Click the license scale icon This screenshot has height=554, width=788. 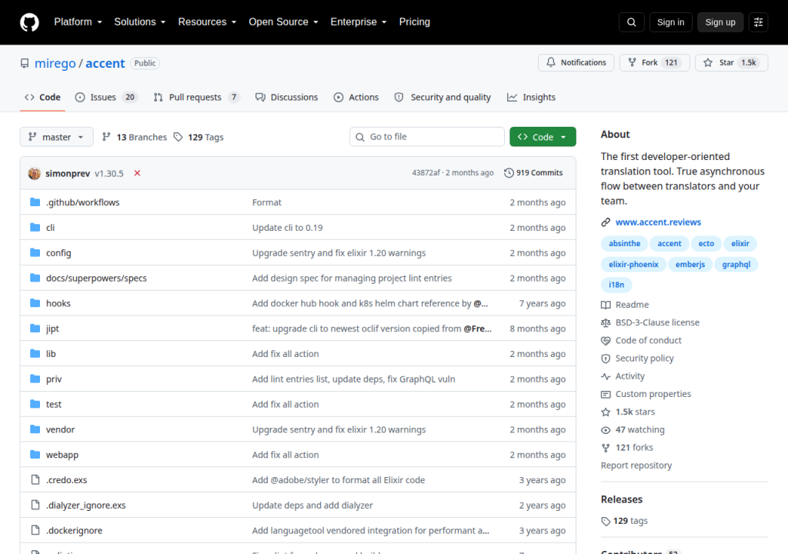pyautogui.click(x=606, y=322)
